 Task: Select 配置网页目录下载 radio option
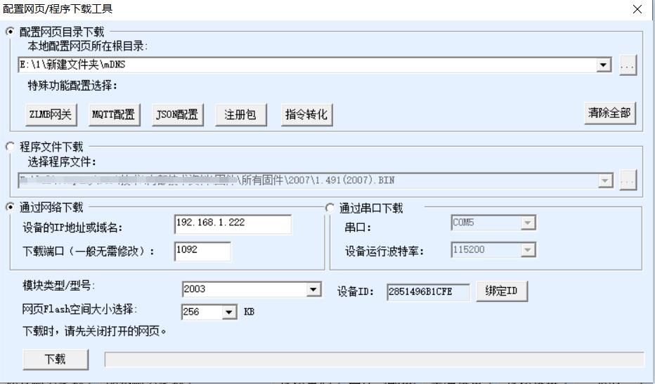(10, 32)
